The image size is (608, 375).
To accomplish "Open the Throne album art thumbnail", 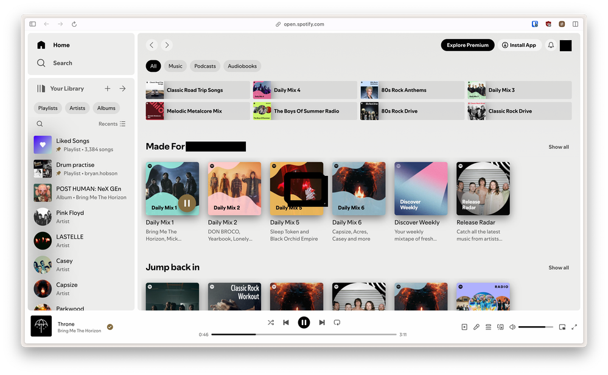I will 41,326.
